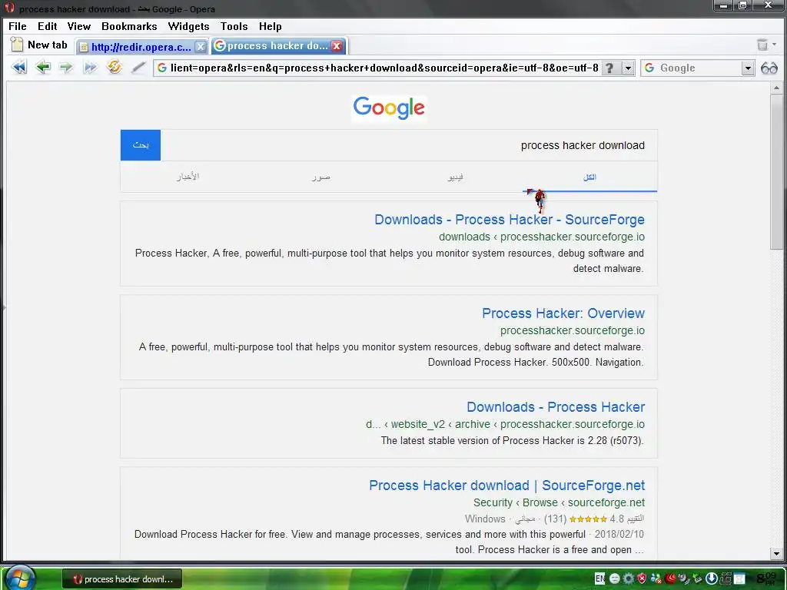Screen dimensions: 787x590
Task: Click the white round face tray icon
Action: point(614,578)
